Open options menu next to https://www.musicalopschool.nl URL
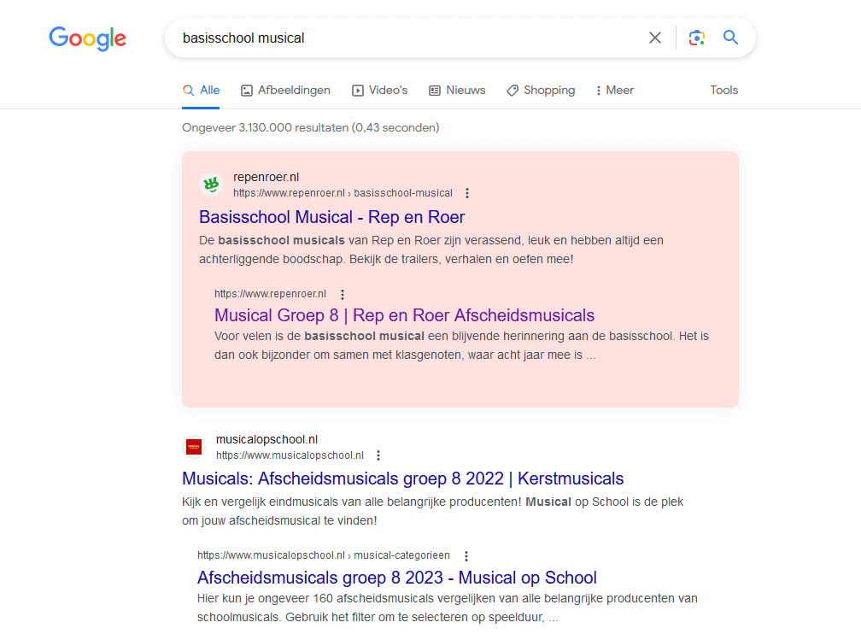Viewport: 861px width, 634px height. tap(378, 455)
